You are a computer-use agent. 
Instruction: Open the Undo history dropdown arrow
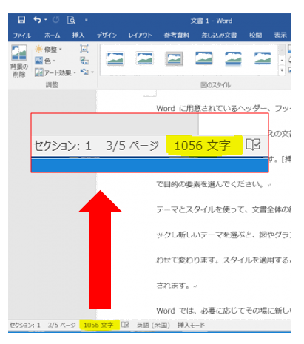46,20
